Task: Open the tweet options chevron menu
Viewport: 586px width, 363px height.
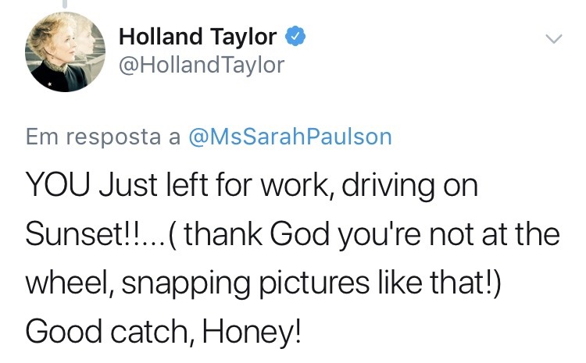Action: tap(552, 38)
